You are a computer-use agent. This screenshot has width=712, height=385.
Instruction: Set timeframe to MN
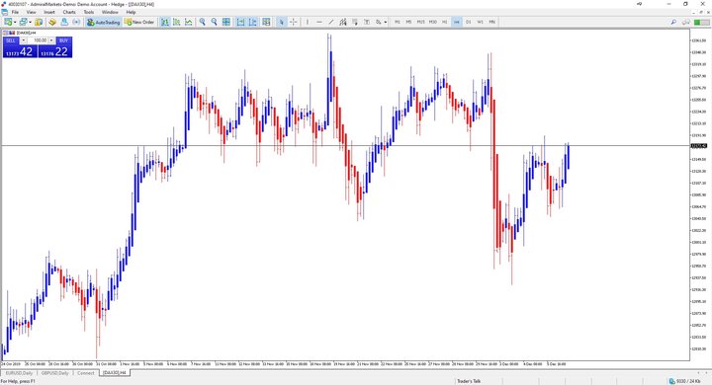click(492, 22)
